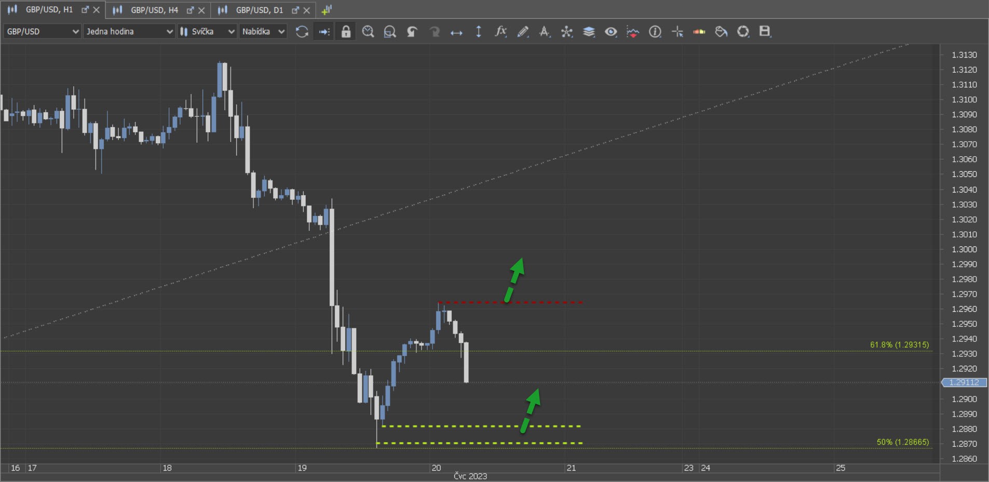Click the date label 18 on time axis

(167, 468)
